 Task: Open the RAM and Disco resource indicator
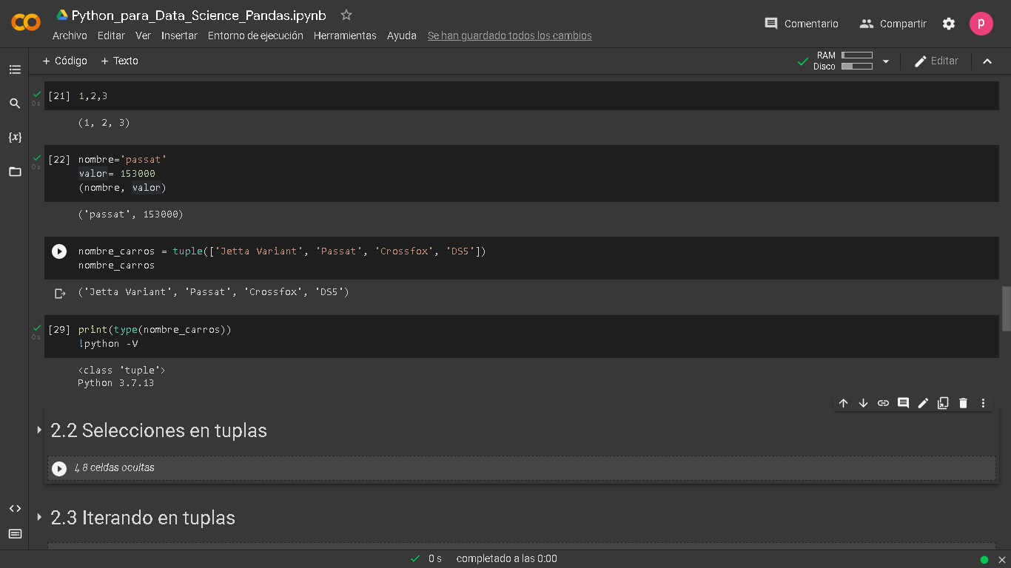(x=843, y=61)
